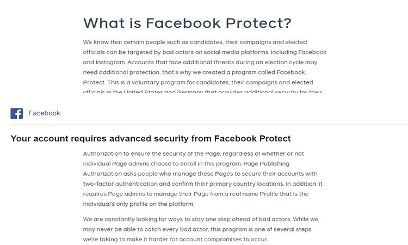The height and width of the screenshot is (245, 408).
Task: Click the cut-off line mentioning "United States and Germany"
Action: point(202,91)
